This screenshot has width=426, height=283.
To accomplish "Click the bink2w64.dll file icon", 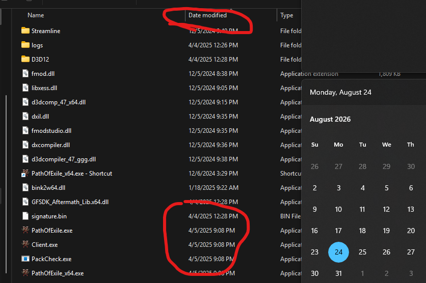I will coord(25,187).
